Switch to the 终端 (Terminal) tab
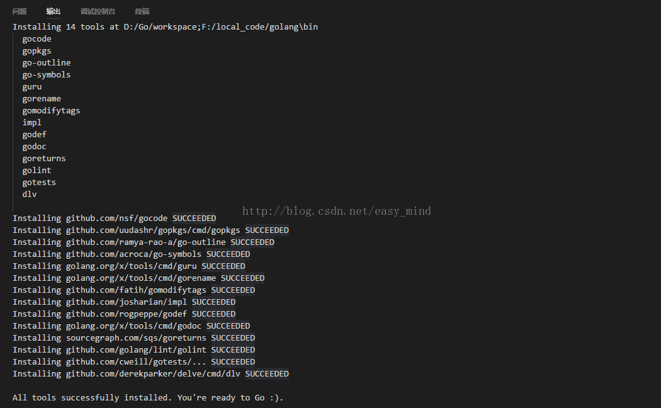 pyautogui.click(x=142, y=11)
